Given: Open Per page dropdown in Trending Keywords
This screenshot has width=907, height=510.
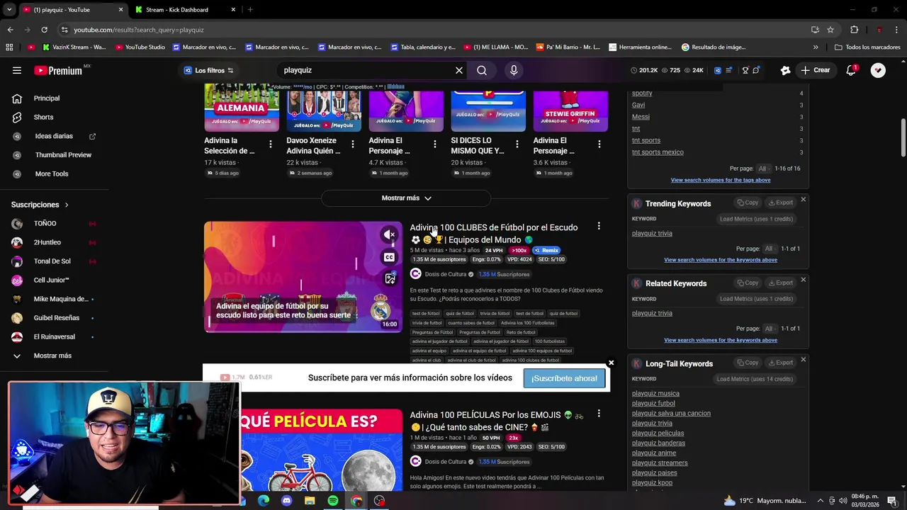Looking at the screenshot, I should tap(770, 249).
